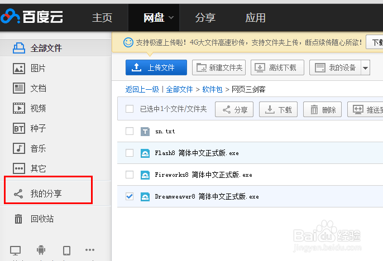Click the Flash8 简体中文正式版.exe name

[x=197, y=153]
